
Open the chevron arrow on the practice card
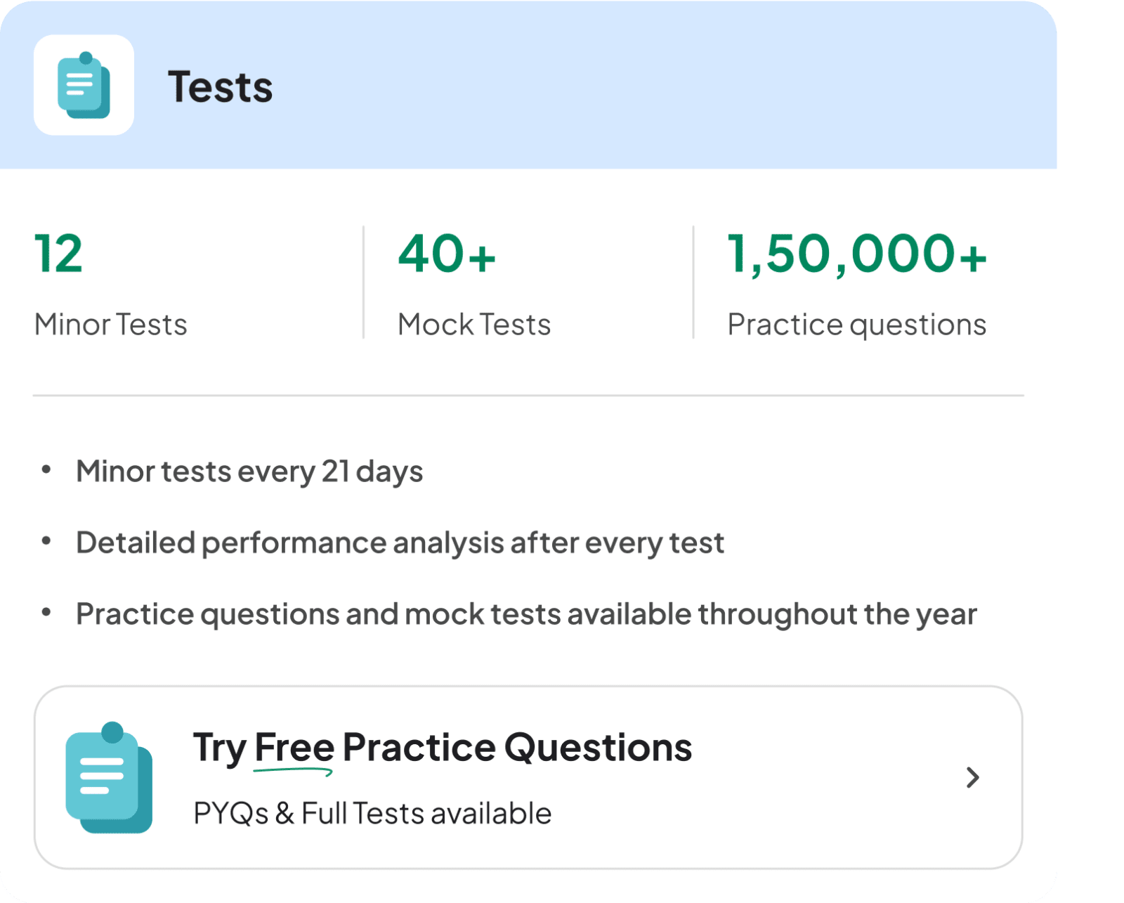click(x=972, y=777)
